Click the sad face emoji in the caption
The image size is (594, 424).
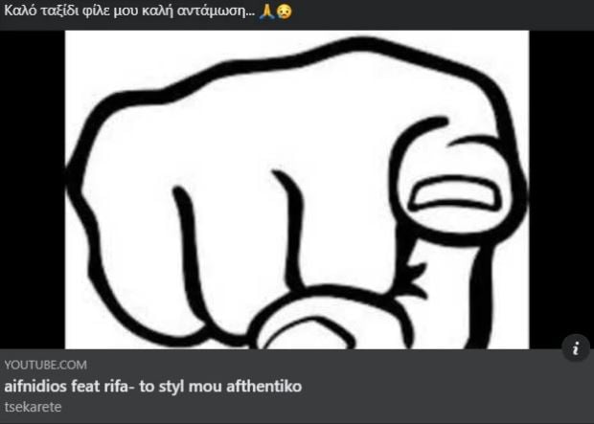(285, 11)
